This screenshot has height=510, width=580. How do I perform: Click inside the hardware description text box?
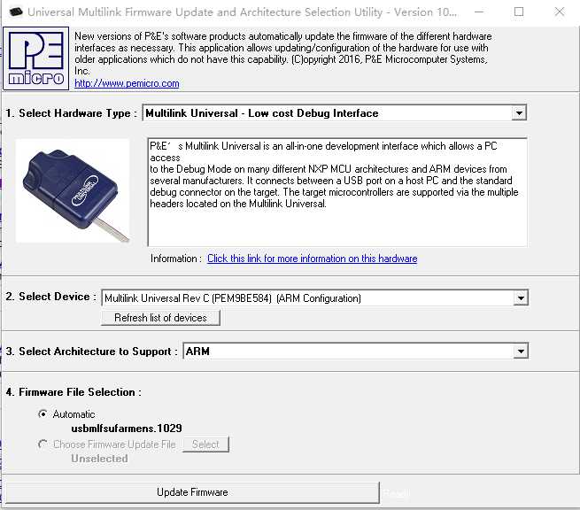(337, 192)
